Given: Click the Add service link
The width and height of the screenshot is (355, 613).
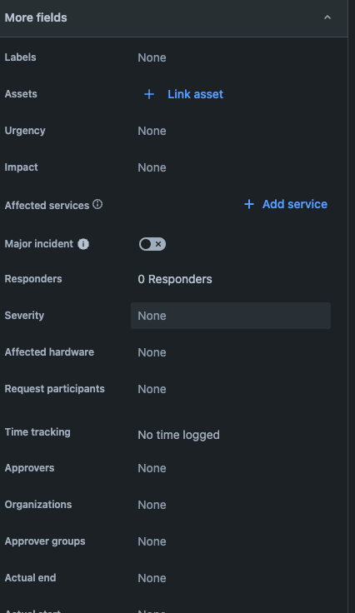Looking at the screenshot, I should click(x=295, y=204).
